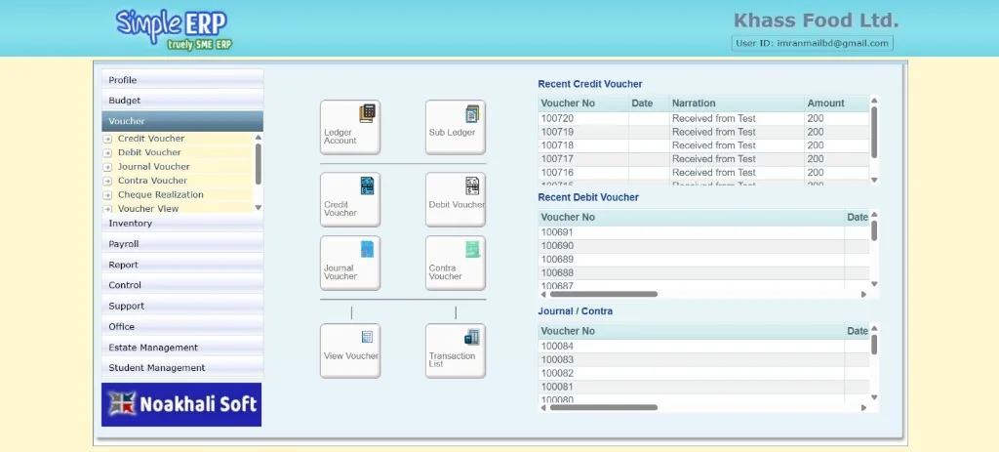The width and height of the screenshot is (999, 452).
Task: Select Contra Voucher in sidebar list
Action: pos(152,181)
